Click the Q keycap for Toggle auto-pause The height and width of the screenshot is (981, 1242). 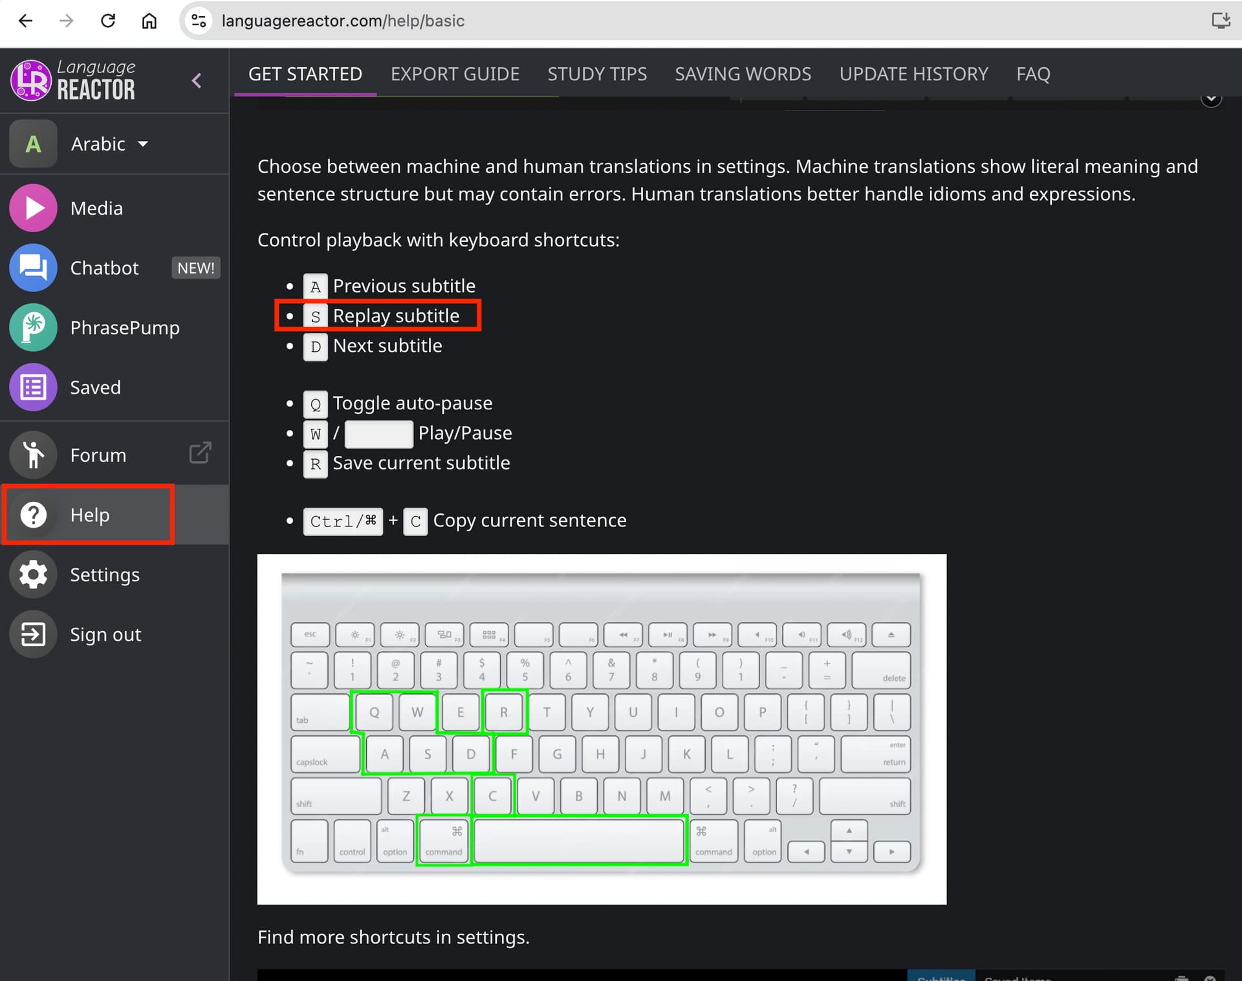tap(315, 404)
